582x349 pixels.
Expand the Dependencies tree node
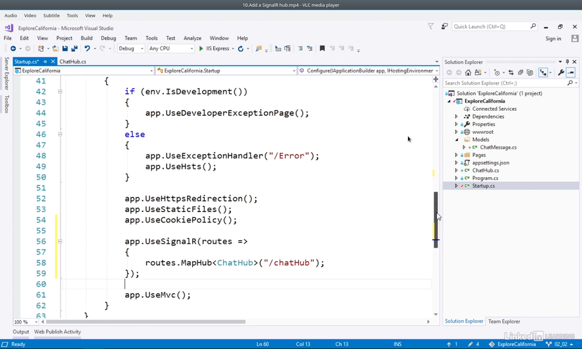pyautogui.click(x=456, y=117)
